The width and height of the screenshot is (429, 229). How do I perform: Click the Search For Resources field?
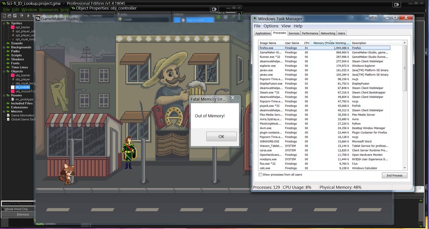pyautogui.click(x=17, y=203)
